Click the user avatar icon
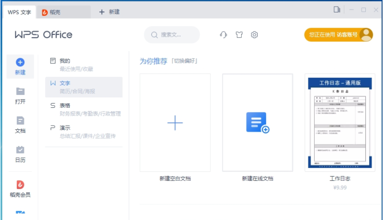The width and height of the screenshot is (383, 220). coord(366,35)
